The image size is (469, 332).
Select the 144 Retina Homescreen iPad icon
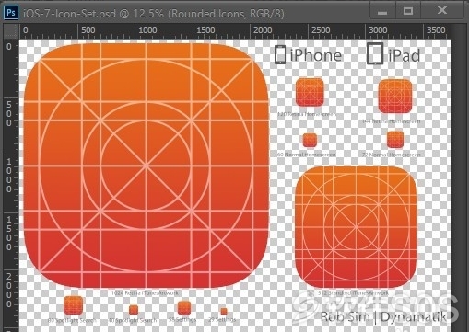pyautogui.click(x=394, y=96)
